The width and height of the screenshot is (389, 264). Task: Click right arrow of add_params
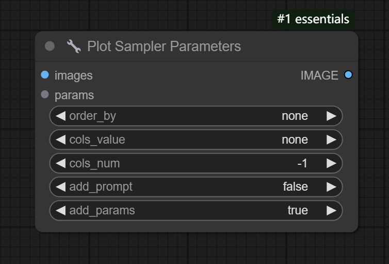(x=331, y=210)
